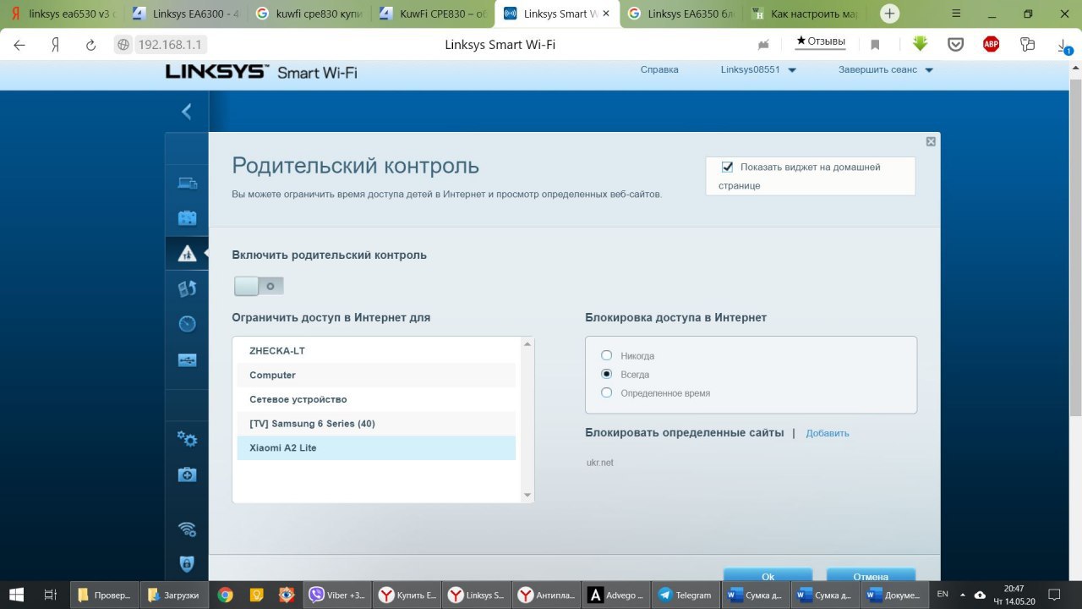Viewport: 1082px width, 609px height.
Task: Click the Yandex home Я button
Action: [56, 45]
